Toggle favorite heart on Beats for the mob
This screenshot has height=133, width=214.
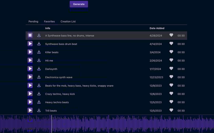click(171, 85)
